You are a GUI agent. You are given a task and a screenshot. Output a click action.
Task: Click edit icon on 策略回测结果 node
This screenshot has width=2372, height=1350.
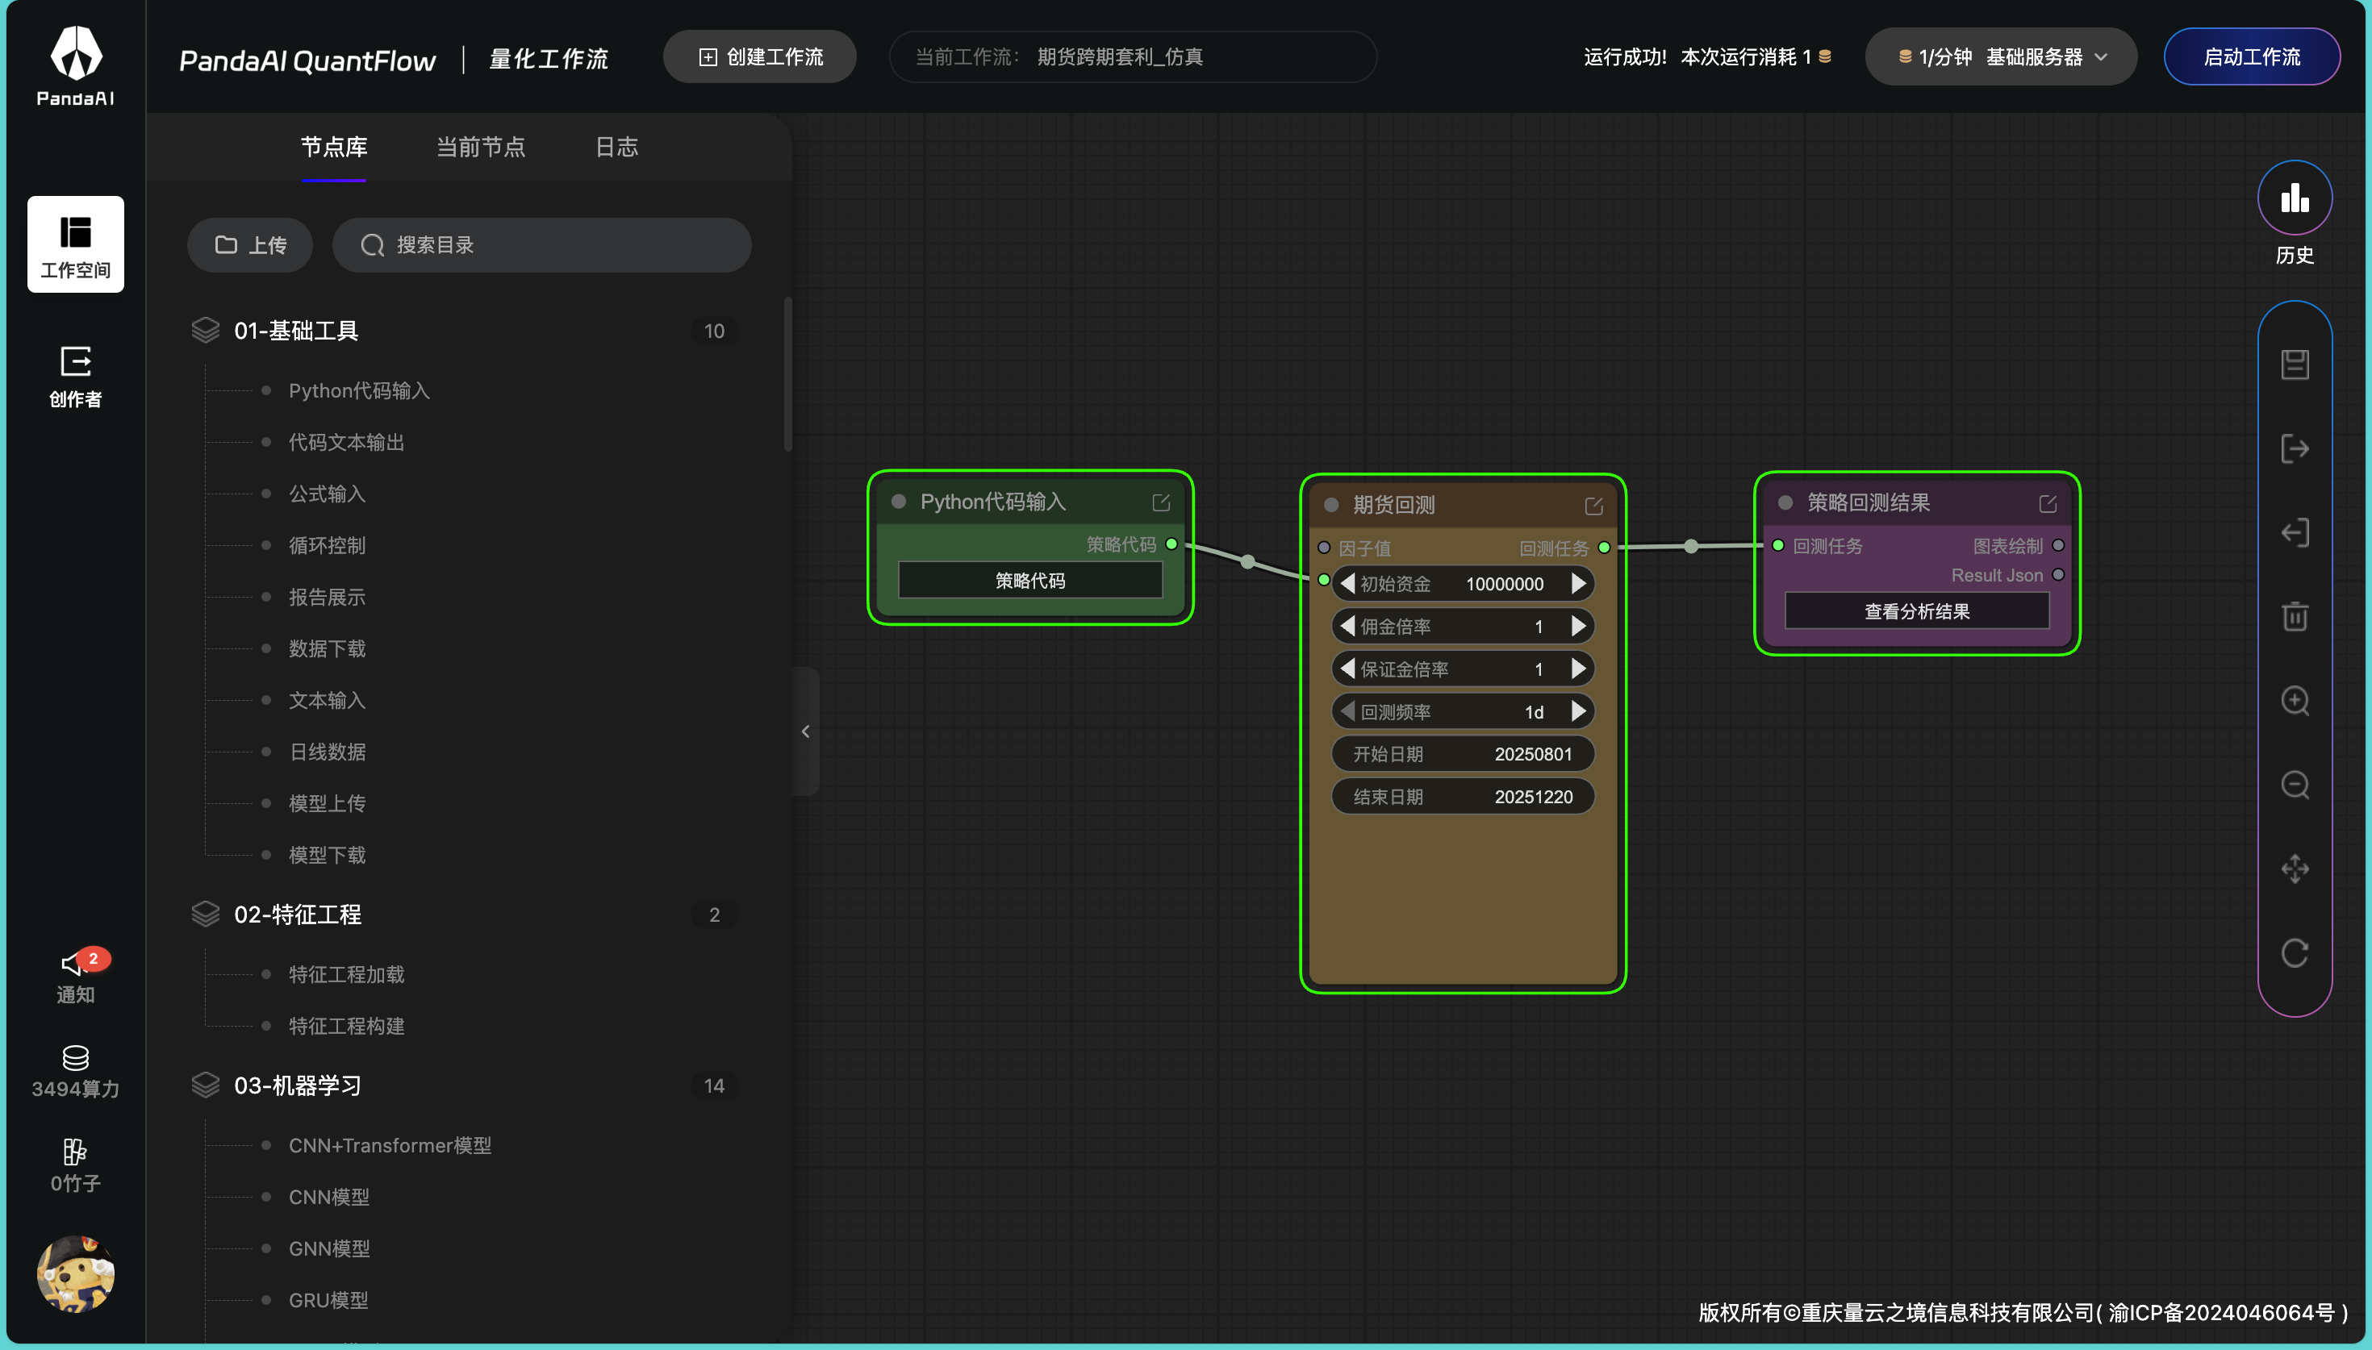(x=2048, y=503)
